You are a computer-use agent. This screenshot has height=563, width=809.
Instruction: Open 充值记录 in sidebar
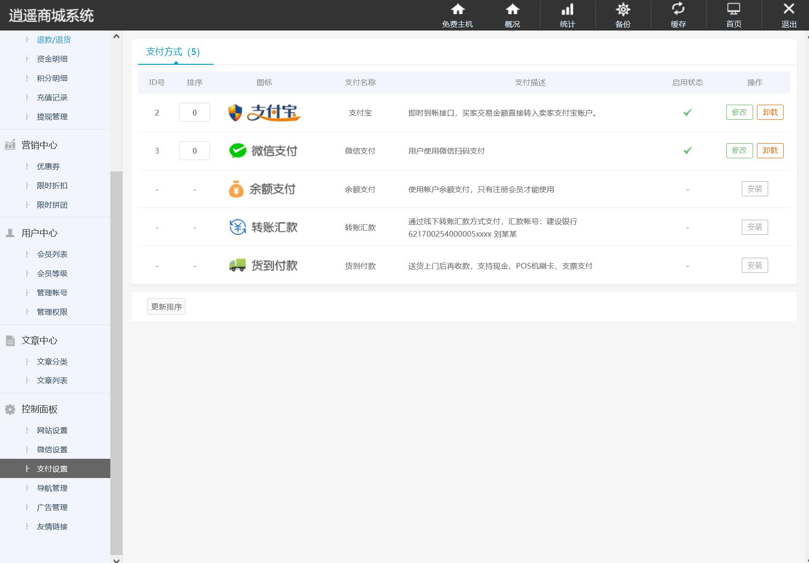click(x=52, y=98)
